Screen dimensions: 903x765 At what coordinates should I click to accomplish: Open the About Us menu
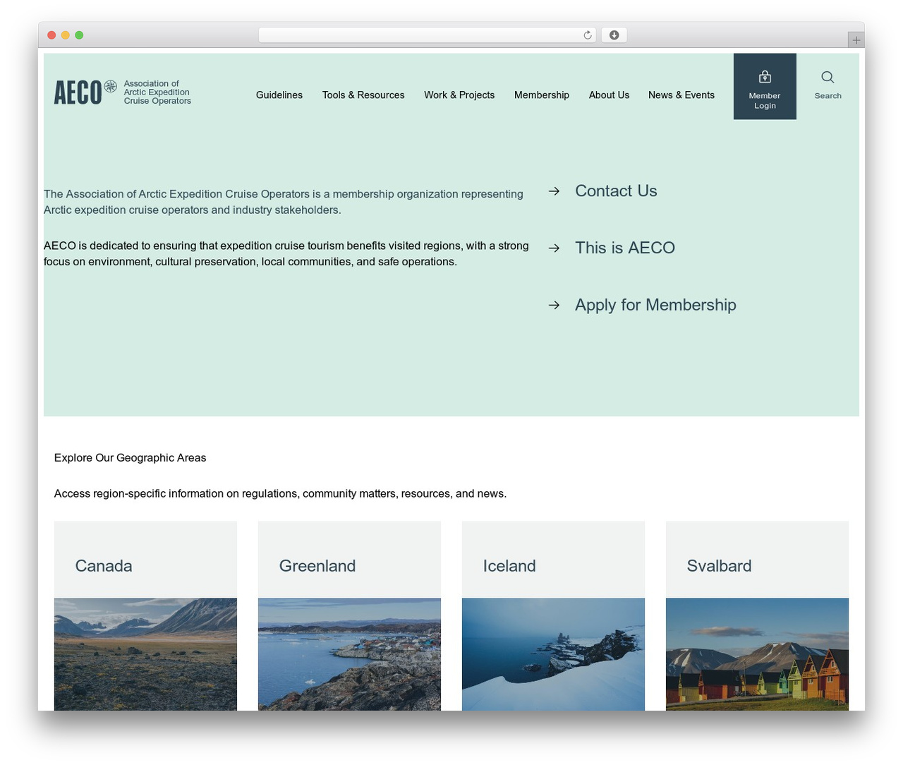click(x=609, y=95)
